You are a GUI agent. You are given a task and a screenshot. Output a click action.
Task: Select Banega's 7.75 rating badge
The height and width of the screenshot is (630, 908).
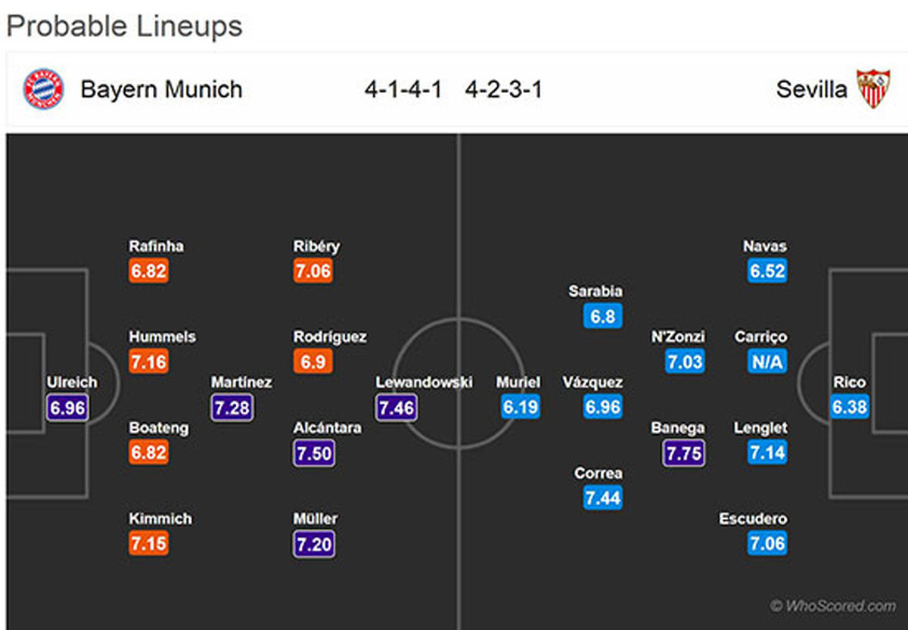684,453
